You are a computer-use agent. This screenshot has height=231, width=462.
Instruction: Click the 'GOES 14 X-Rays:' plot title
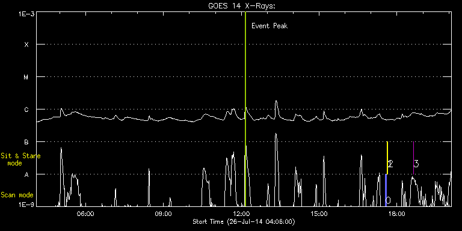coord(242,6)
